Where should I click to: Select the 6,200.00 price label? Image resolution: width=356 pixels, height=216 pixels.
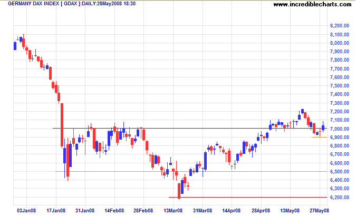click(x=340, y=198)
